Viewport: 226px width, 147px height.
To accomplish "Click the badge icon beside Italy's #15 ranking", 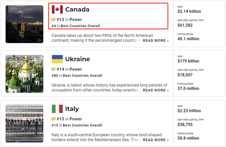I will 53,118.
